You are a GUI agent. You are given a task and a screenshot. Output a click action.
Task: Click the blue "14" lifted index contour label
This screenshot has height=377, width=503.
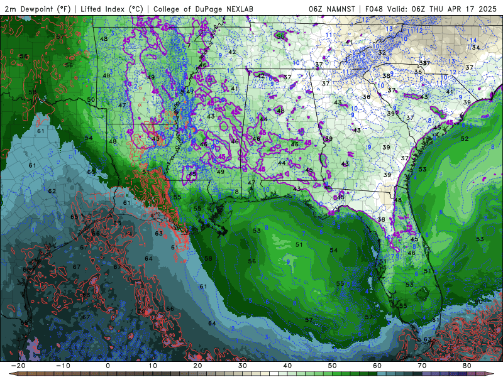(x=473, y=40)
